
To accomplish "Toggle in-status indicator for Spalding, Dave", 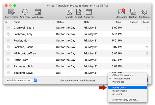I will [x=8, y=73].
